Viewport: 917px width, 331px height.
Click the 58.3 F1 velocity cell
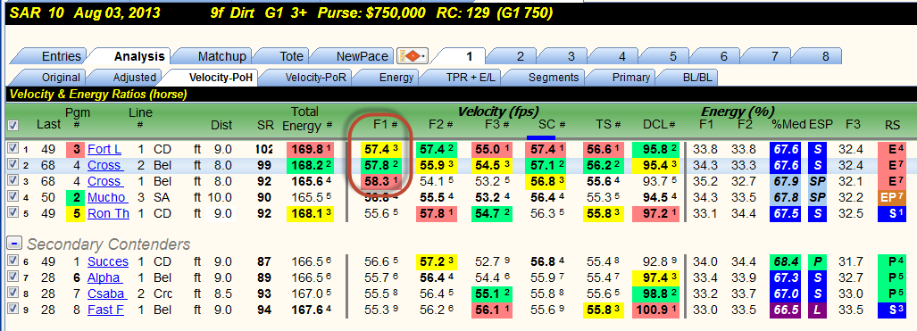[x=380, y=181]
